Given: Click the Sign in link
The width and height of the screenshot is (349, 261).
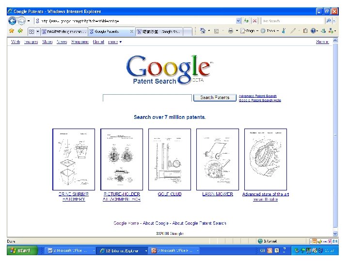Looking at the screenshot, I should 322,42.
